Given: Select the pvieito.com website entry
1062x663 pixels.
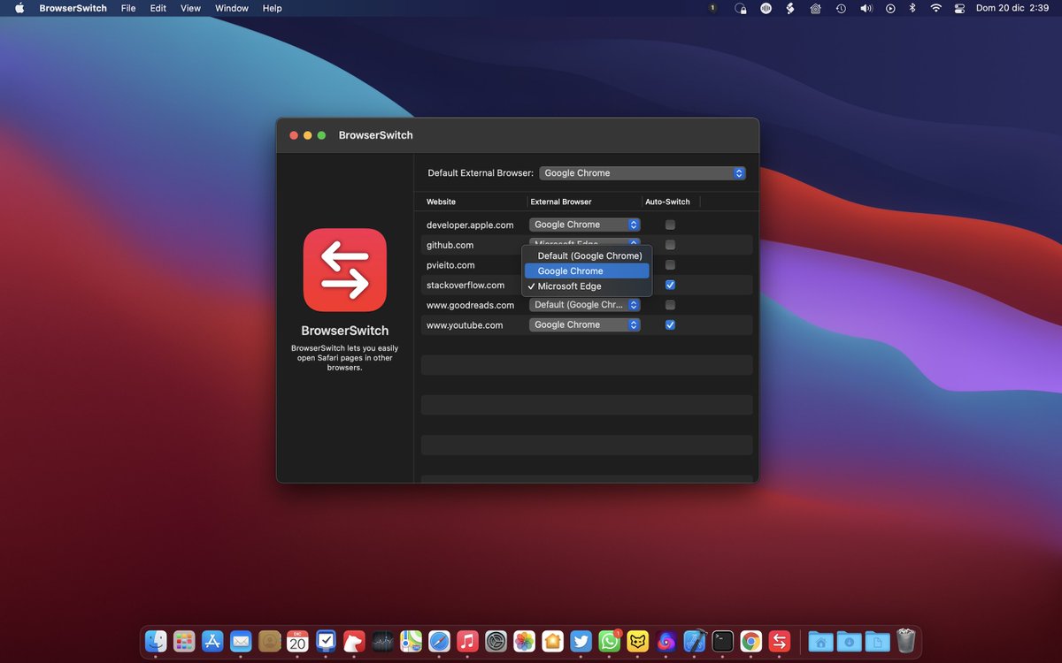Looking at the screenshot, I should pyautogui.click(x=450, y=265).
